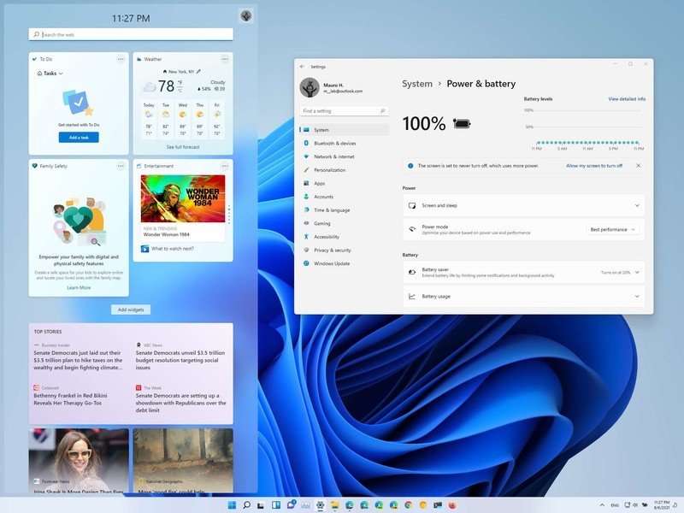
Task: Expand the Battery usage section
Action: [637, 296]
